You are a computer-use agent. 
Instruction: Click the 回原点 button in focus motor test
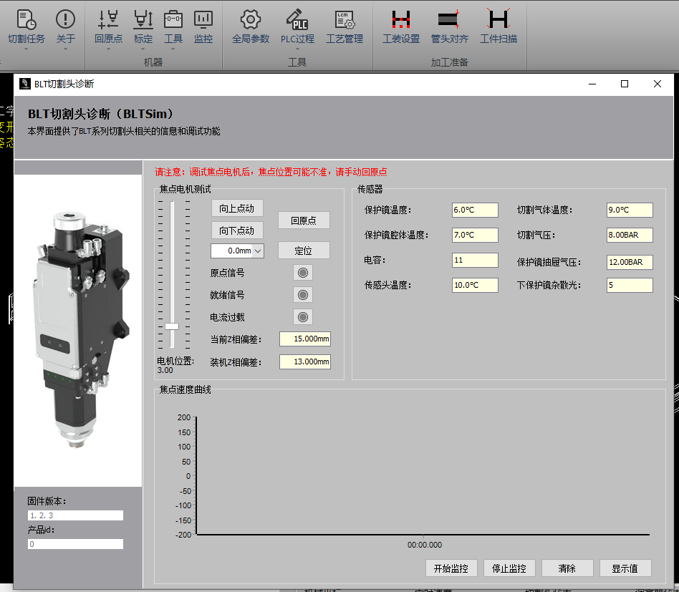304,220
